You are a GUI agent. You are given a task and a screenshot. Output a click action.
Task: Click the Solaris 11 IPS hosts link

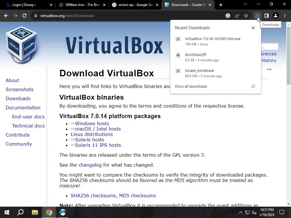point(98,145)
